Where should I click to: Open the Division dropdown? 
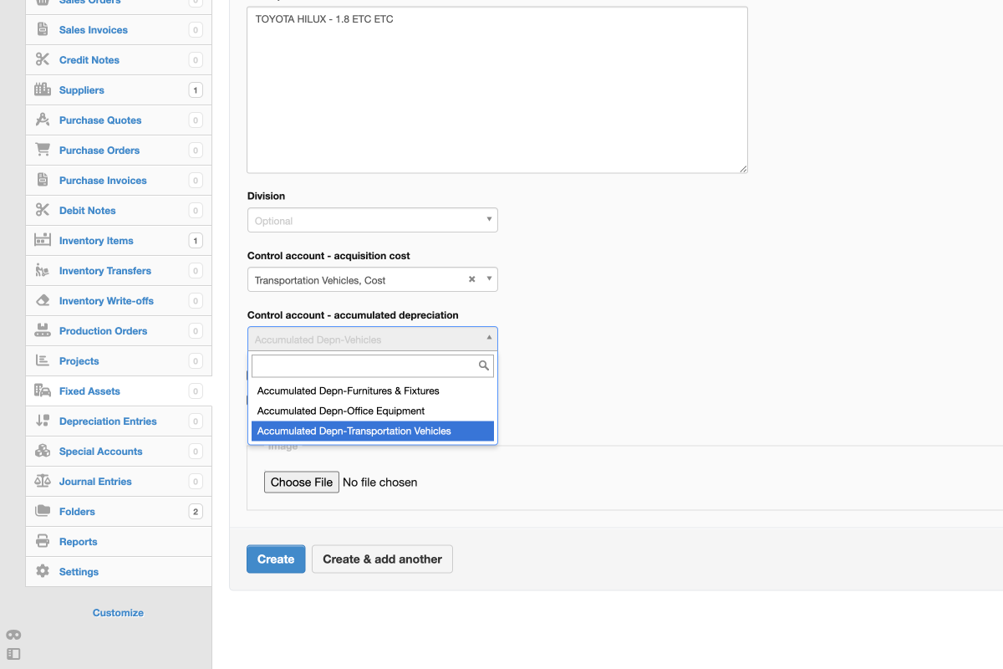373,220
